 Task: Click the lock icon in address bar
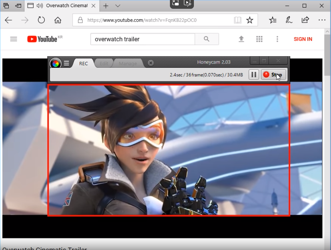click(x=80, y=20)
